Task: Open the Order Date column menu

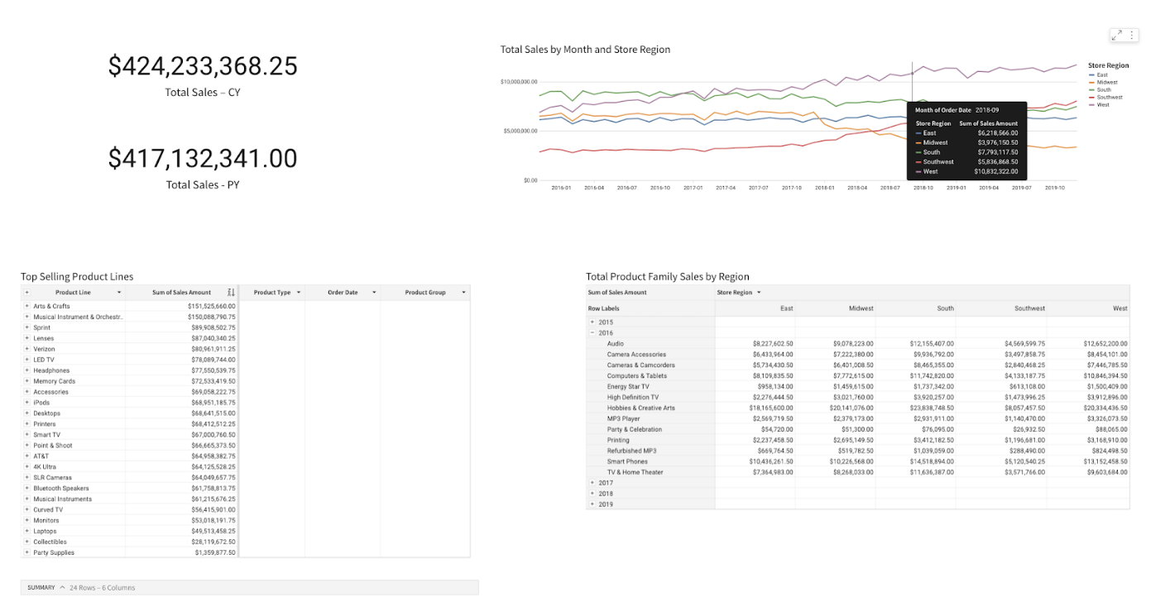Action: tap(374, 293)
